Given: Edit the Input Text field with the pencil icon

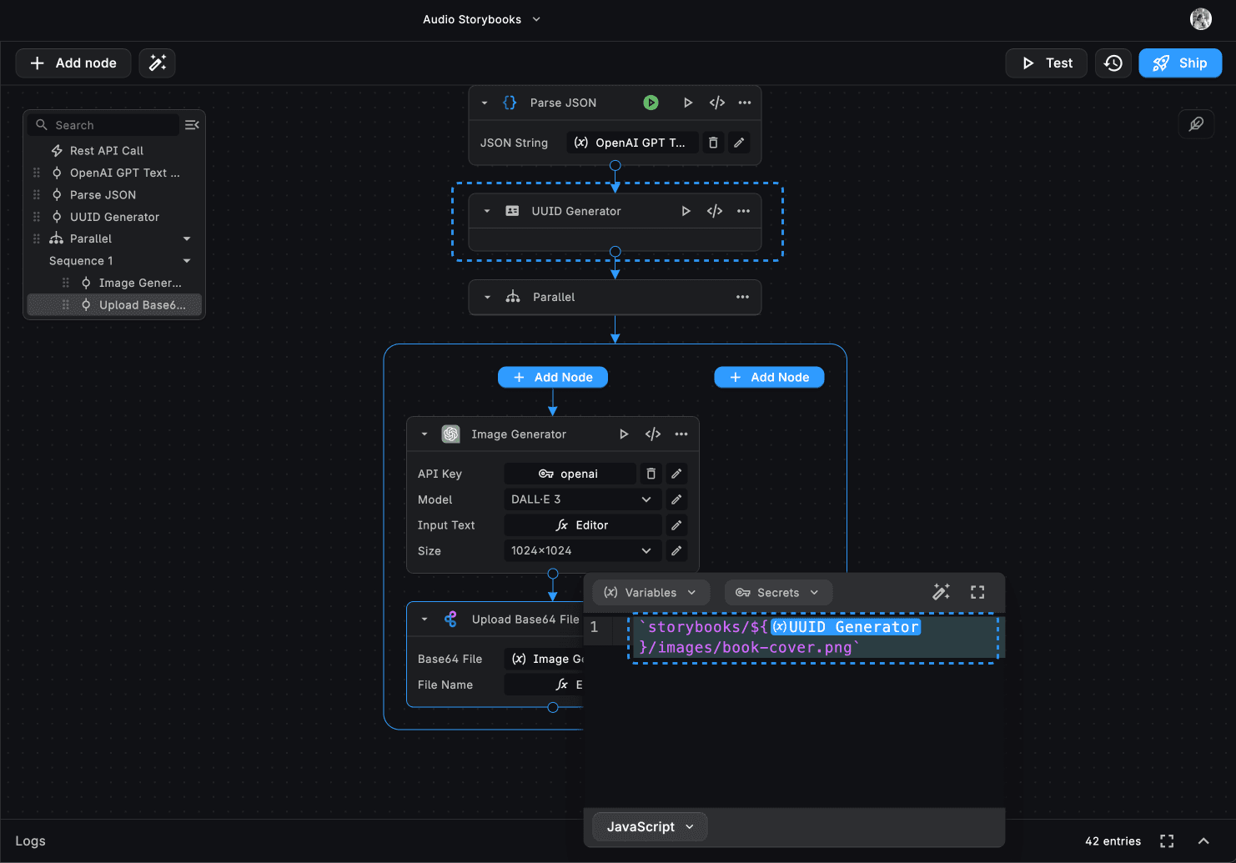Looking at the screenshot, I should click(x=676, y=525).
